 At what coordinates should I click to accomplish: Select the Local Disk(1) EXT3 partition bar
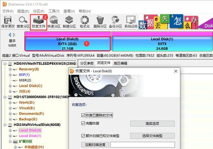[162, 41]
